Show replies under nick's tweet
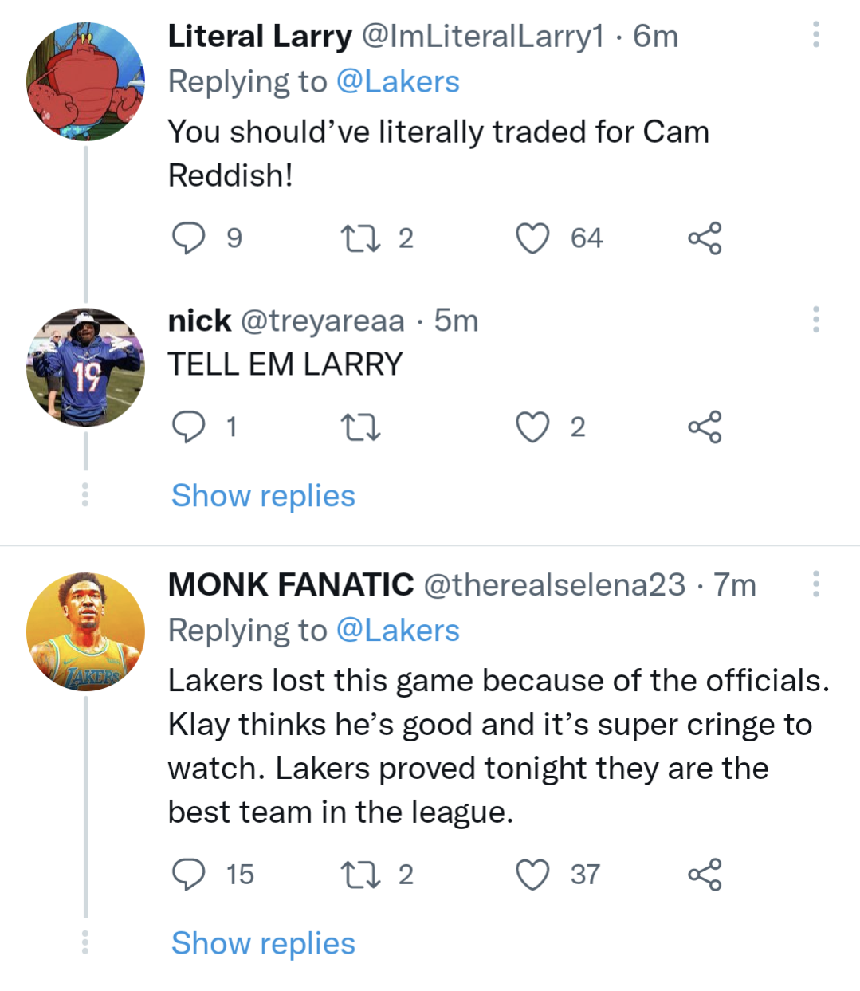 click(262, 495)
